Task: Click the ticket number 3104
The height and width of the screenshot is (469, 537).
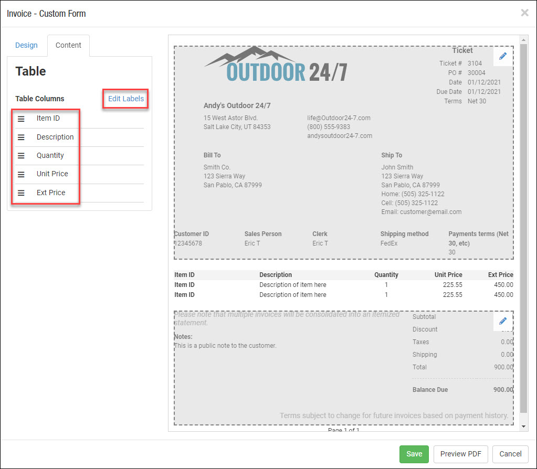Action: coord(475,63)
